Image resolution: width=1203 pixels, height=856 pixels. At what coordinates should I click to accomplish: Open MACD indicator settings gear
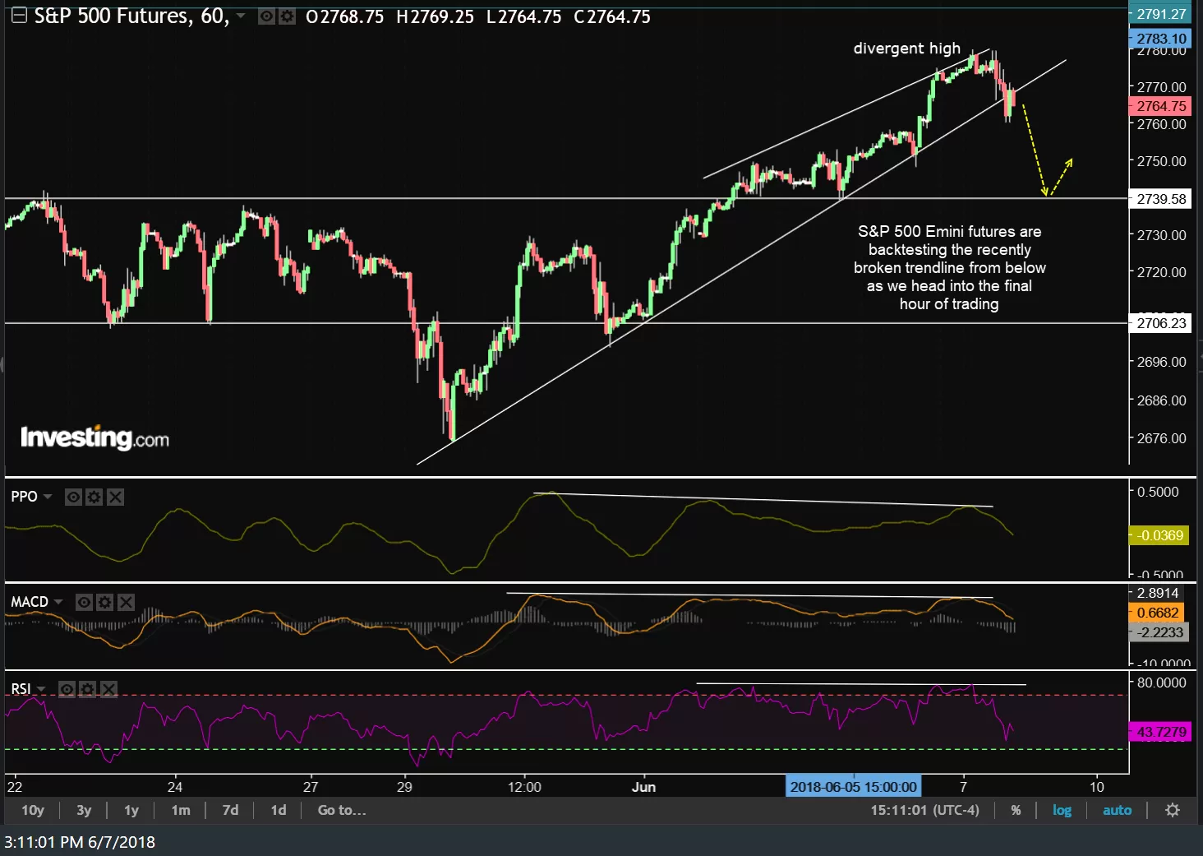[x=104, y=602]
